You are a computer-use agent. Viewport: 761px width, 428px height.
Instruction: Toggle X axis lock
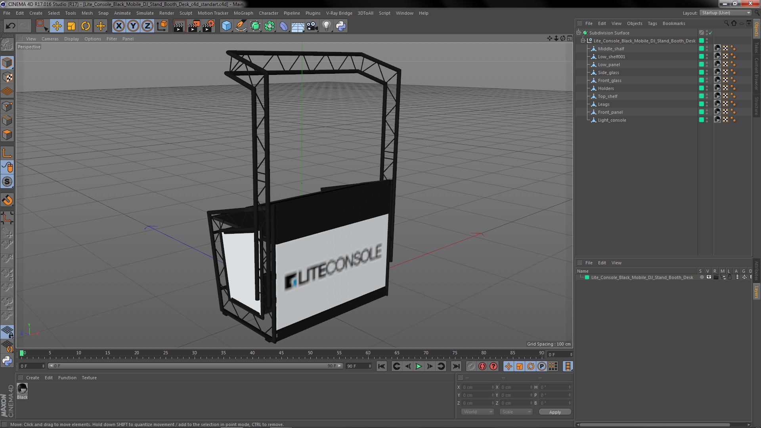[119, 26]
